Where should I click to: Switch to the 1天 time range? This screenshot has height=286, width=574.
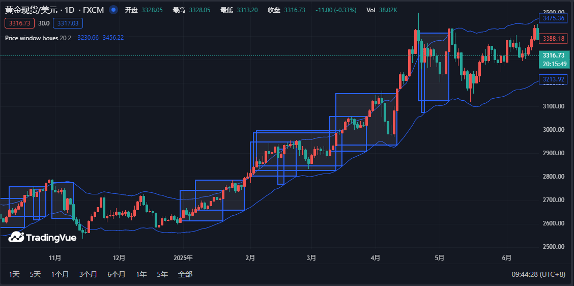[x=14, y=274]
